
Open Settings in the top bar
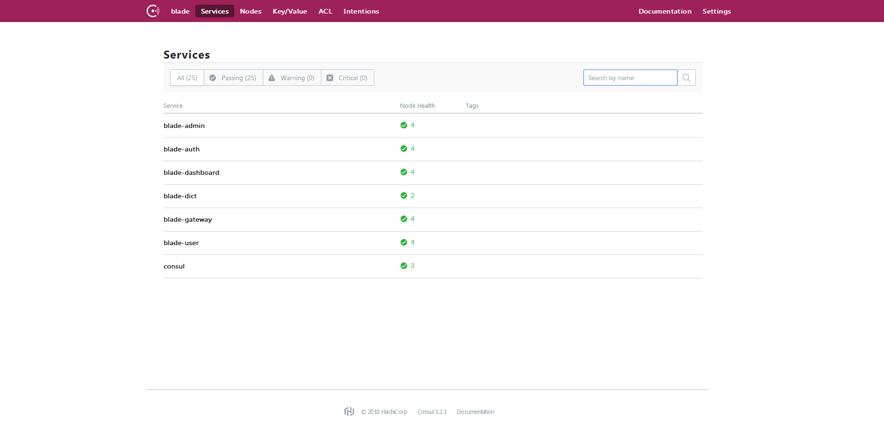click(717, 11)
